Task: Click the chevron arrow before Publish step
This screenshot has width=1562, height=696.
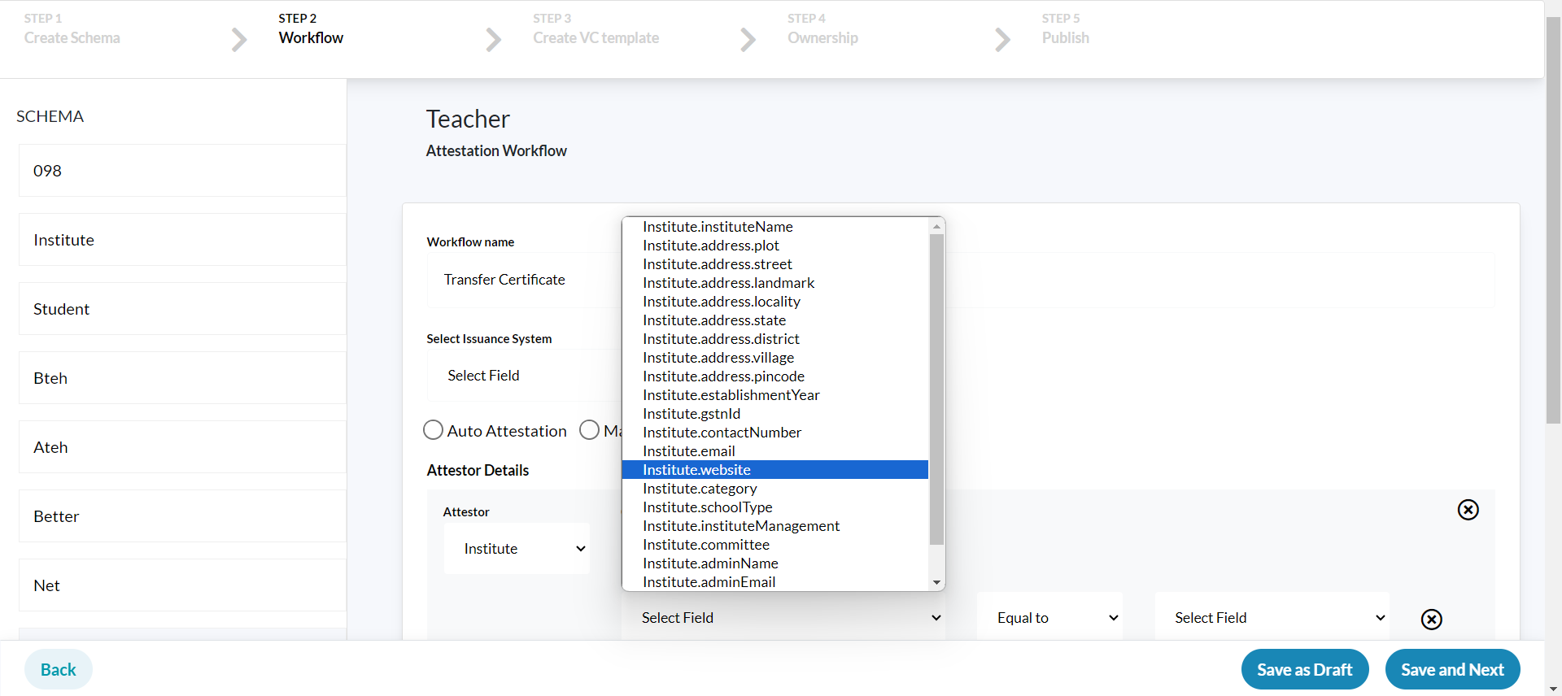Action: pos(1002,39)
